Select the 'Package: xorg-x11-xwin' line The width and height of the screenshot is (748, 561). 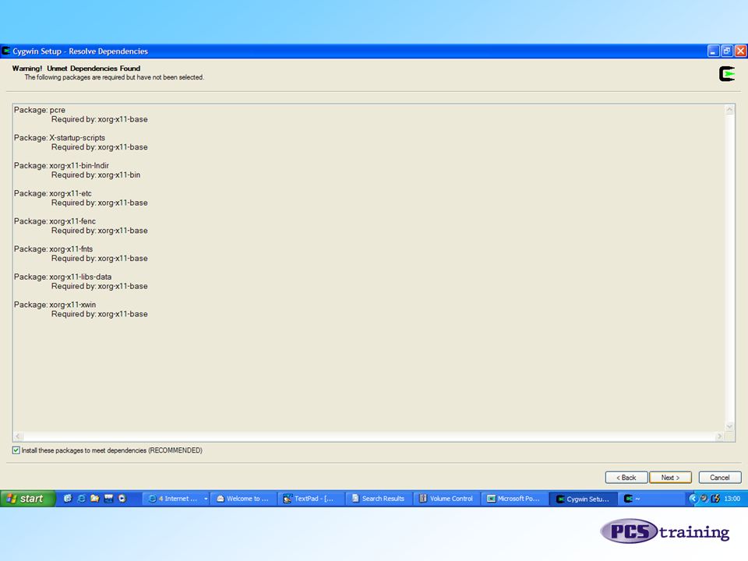coord(55,305)
